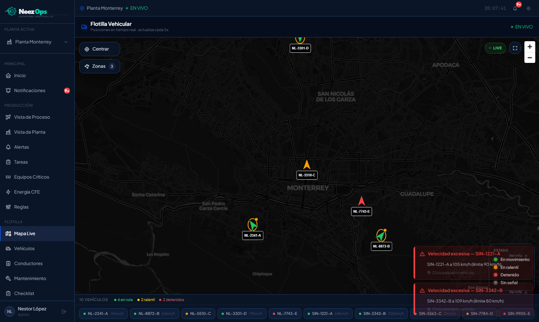Click the Flotilla Vehicular truck header icon
The height and width of the screenshot is (322, 539).
coord(84,27)
